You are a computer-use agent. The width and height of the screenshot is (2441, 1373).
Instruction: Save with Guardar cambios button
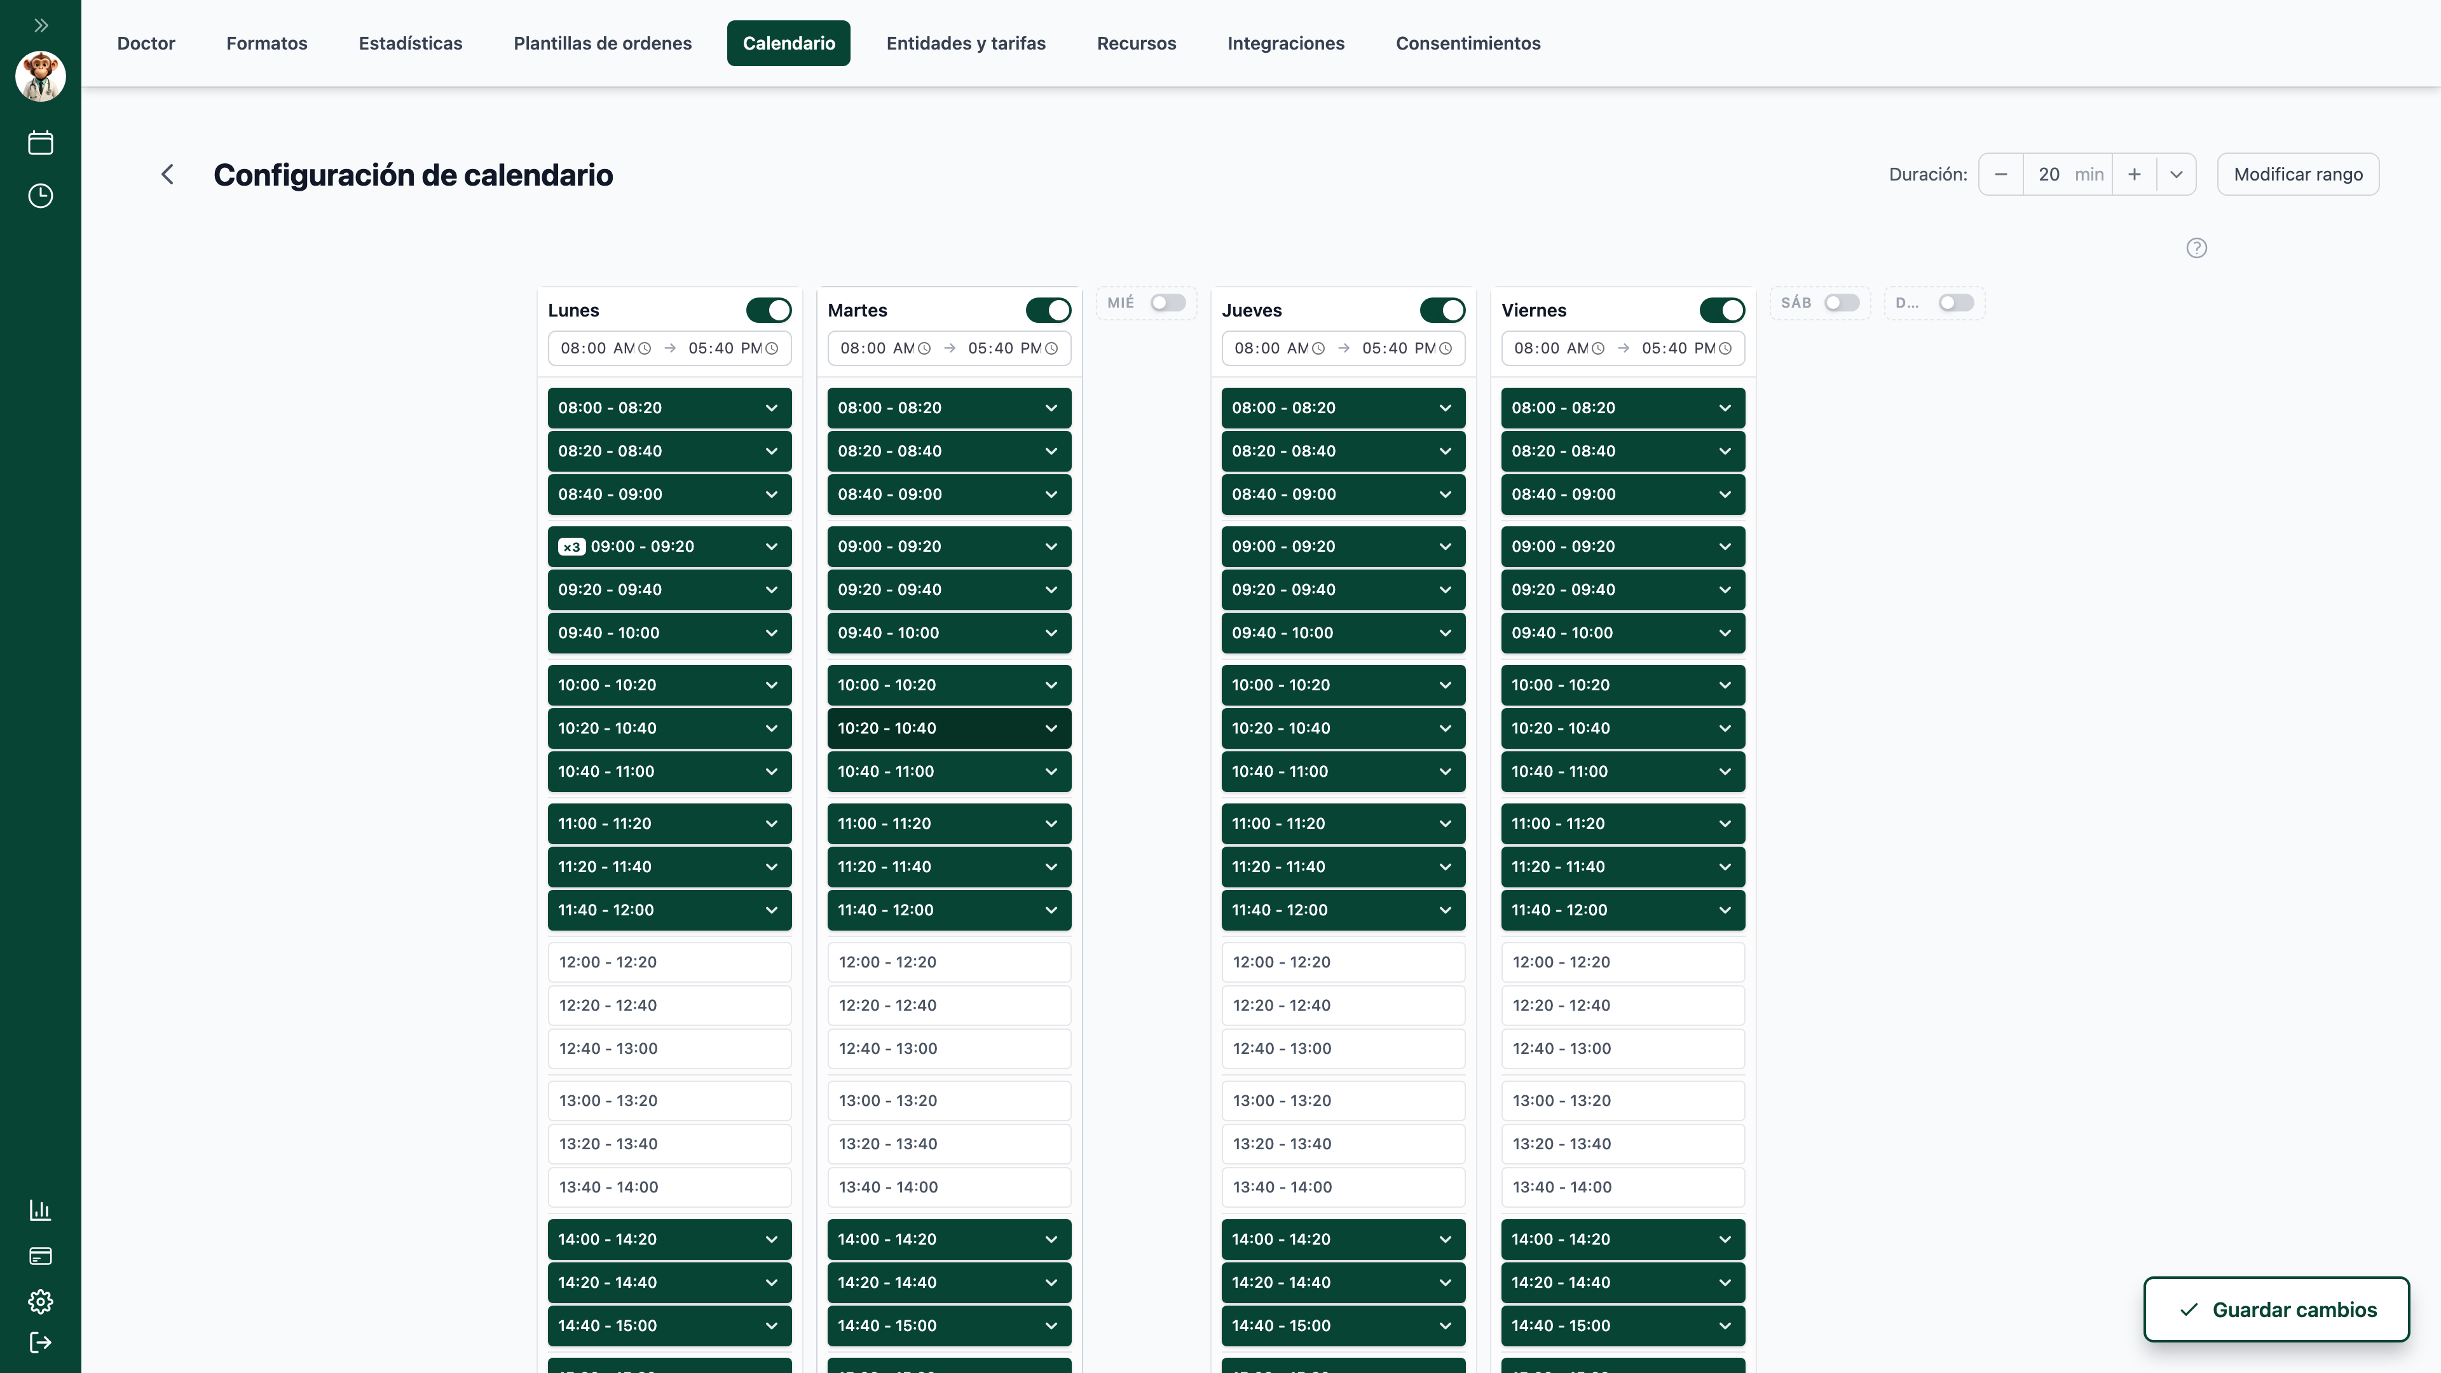[2277, 1309]
